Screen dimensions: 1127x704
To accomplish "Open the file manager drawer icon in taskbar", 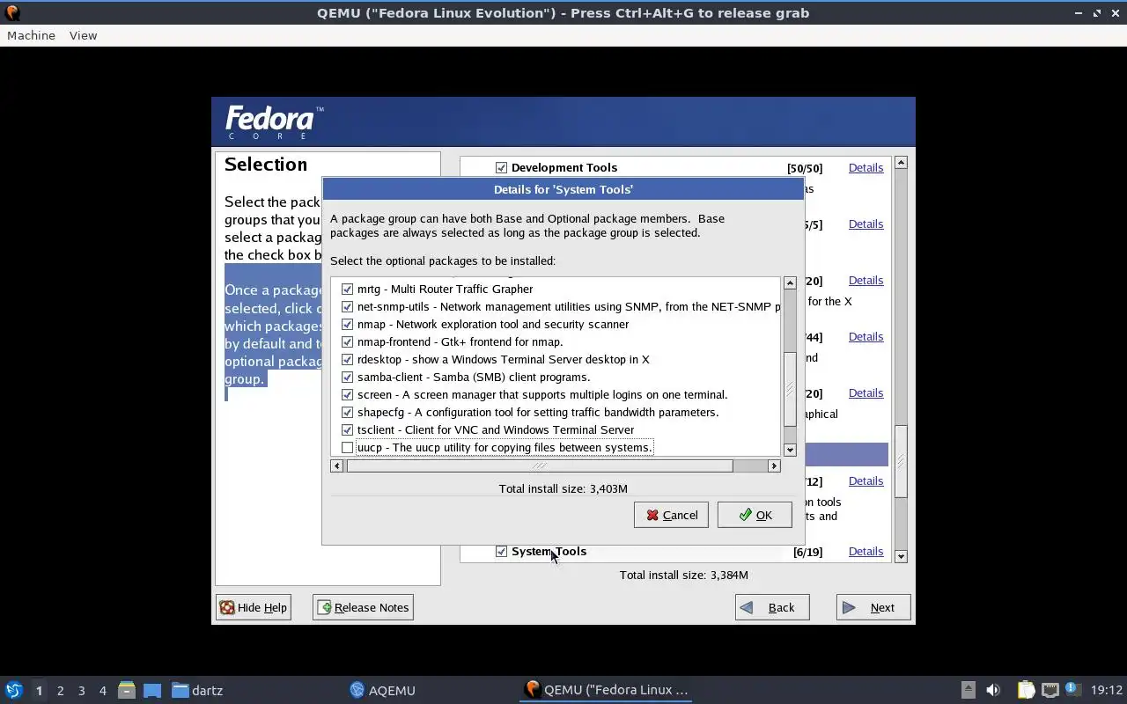I will pos(126,690).
